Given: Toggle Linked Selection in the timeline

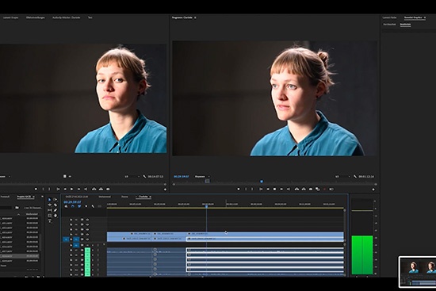Looking at the screenshot, I should 79,206.
